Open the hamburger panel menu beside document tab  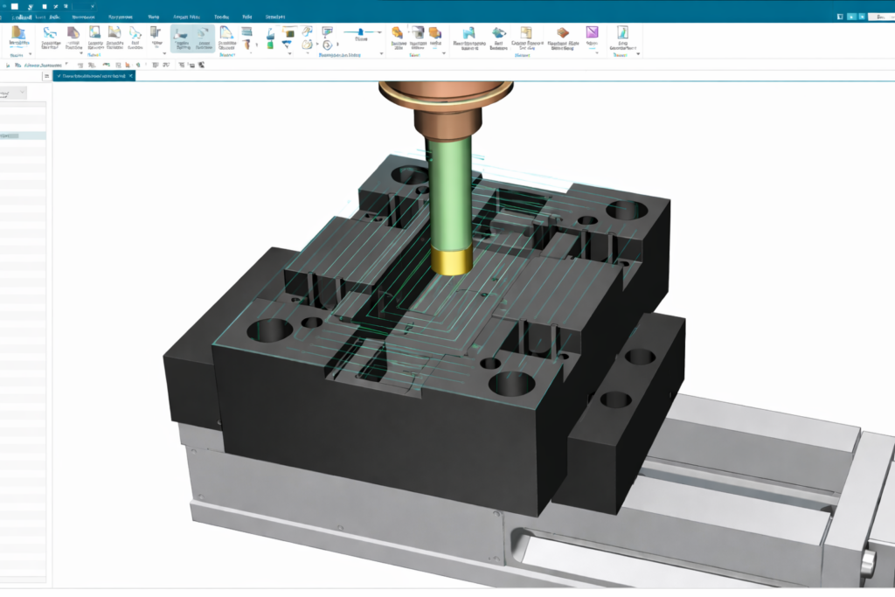tap(45, 76)
